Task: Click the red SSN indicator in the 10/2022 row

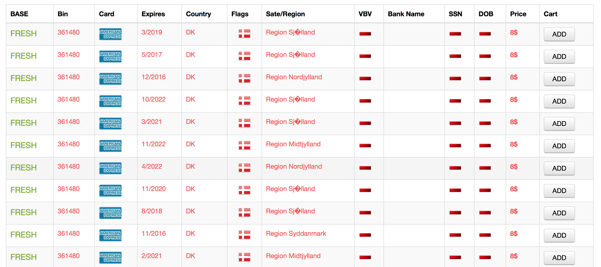Action: coord(455,101)
